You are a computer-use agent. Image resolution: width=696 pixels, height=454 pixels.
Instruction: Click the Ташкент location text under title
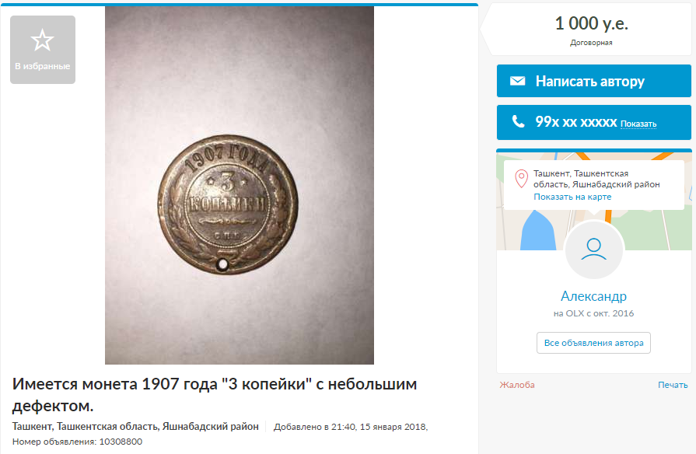135,427
